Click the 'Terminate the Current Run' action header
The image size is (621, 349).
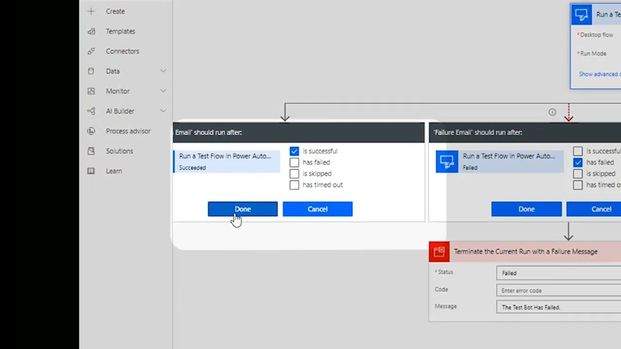click(x=525, y=252)
